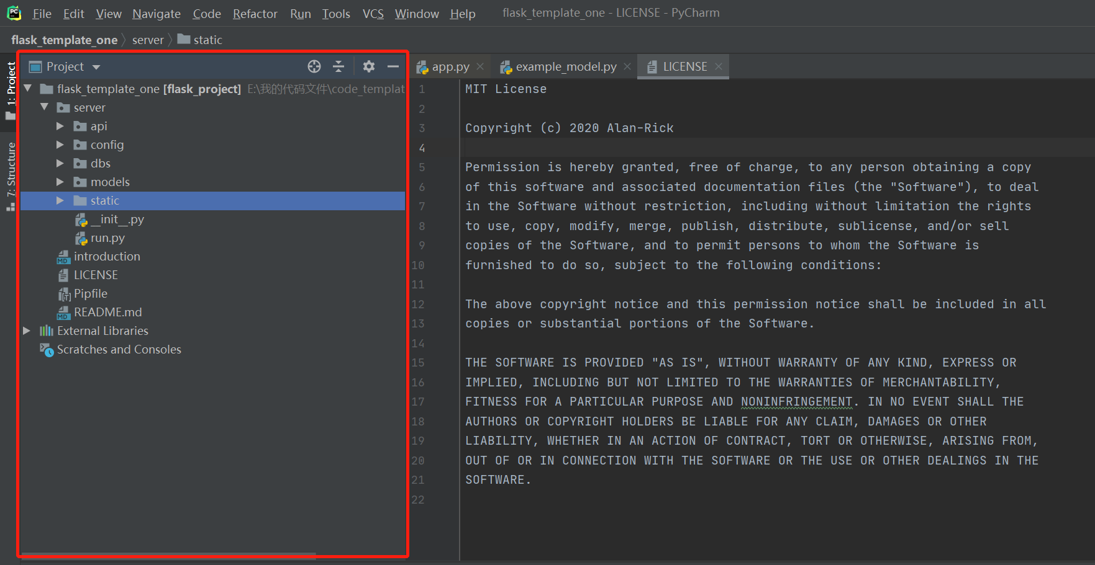
Task: Open the View menu
Action: (109, 14)
